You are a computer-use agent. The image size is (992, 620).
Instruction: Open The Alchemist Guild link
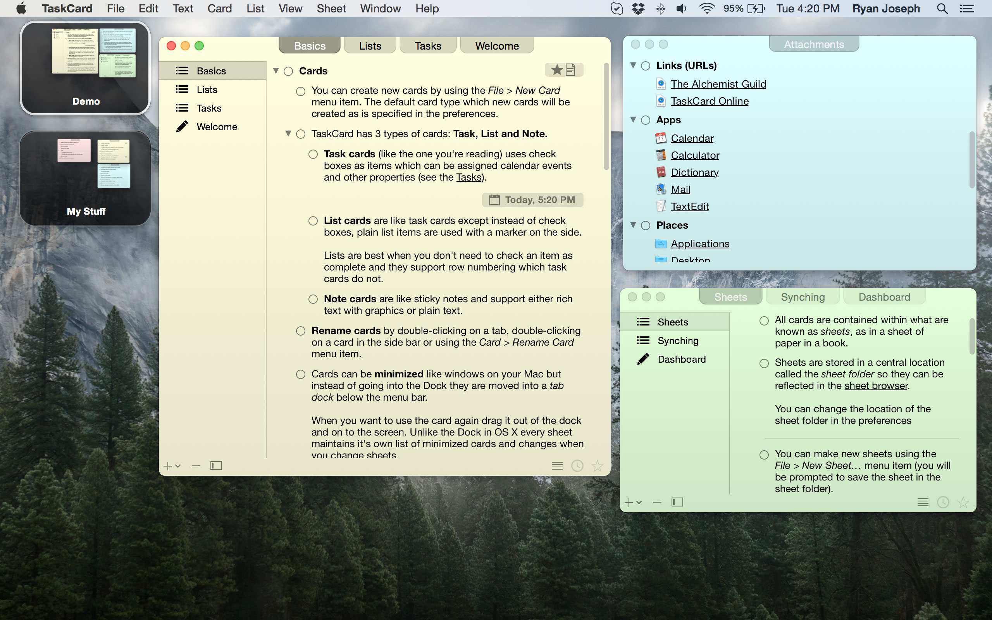[x=718, y=84]
